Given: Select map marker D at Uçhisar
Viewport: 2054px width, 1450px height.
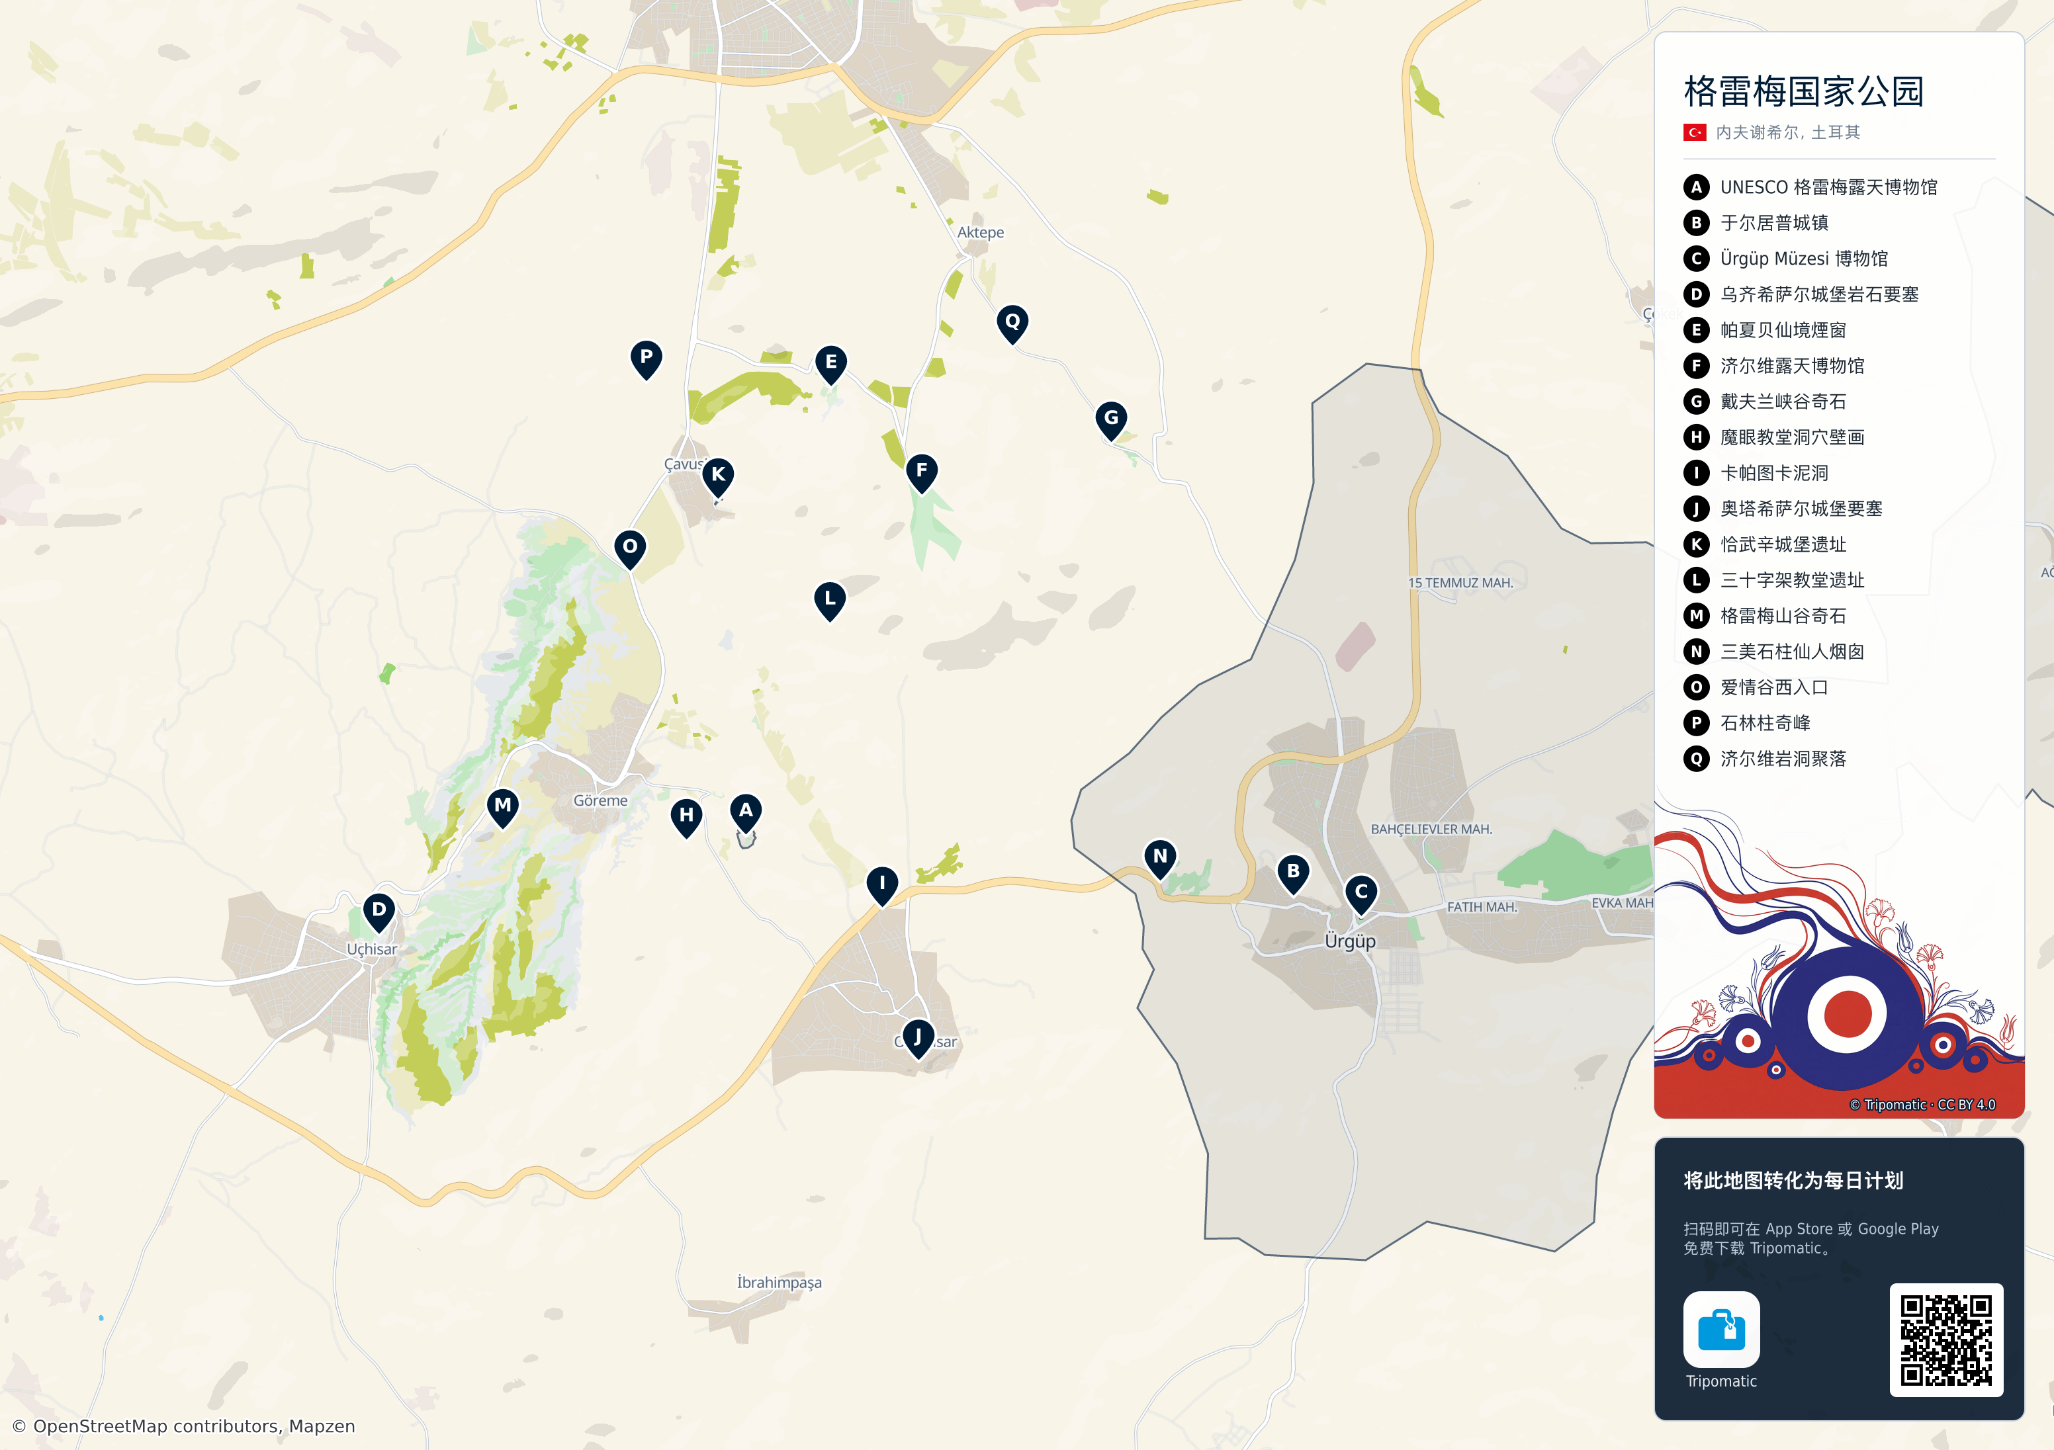Looking at the screenshot, I should pyautogui.click(x=379, y=912).
